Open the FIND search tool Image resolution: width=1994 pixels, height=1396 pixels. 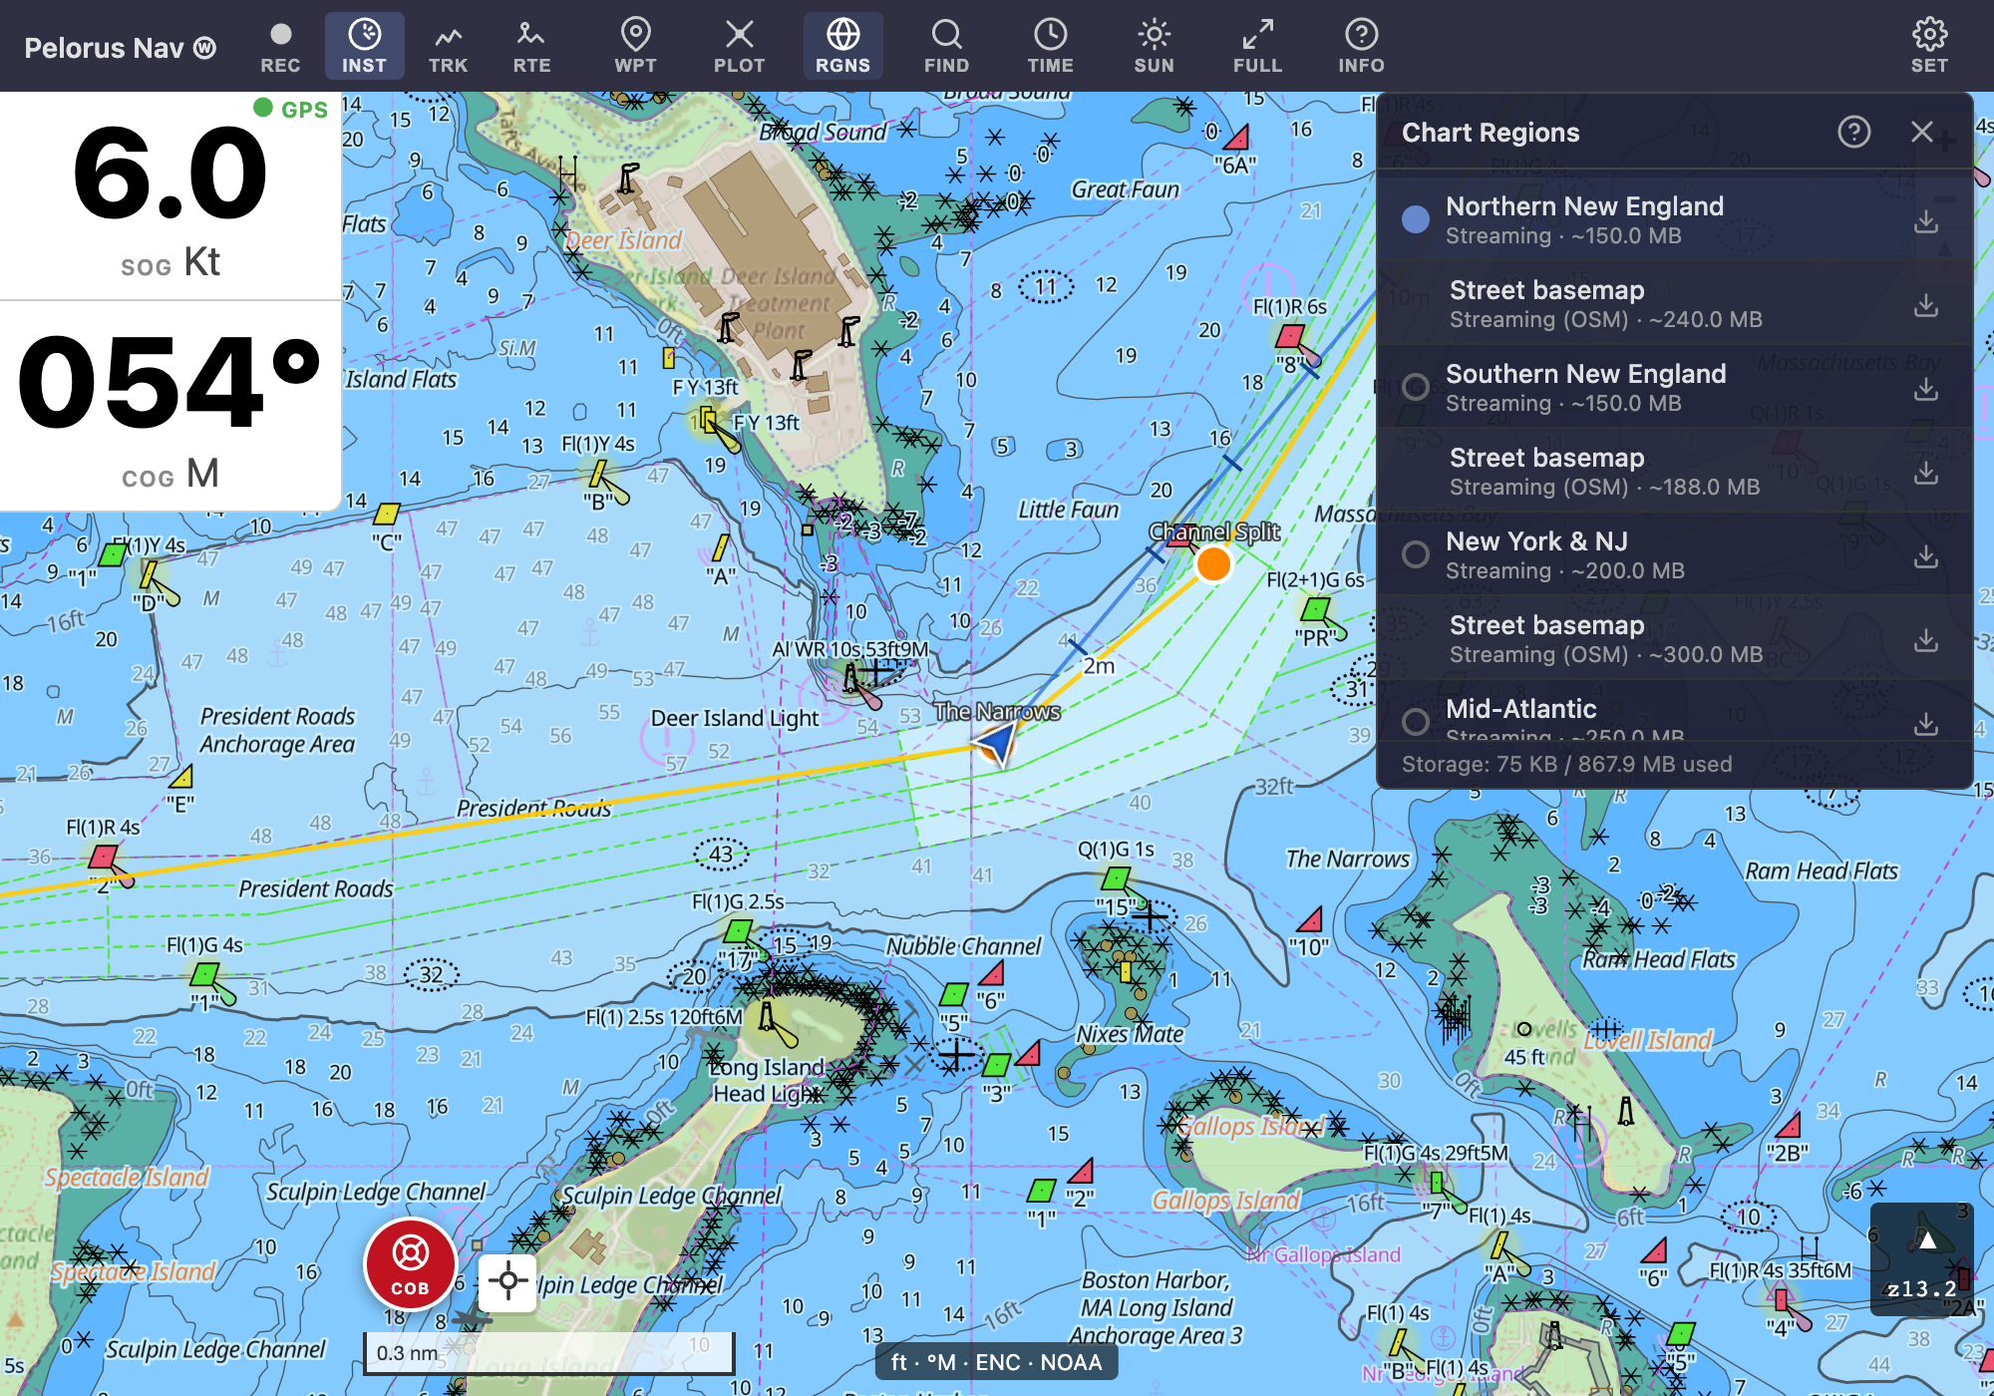(x=946, y=47)
